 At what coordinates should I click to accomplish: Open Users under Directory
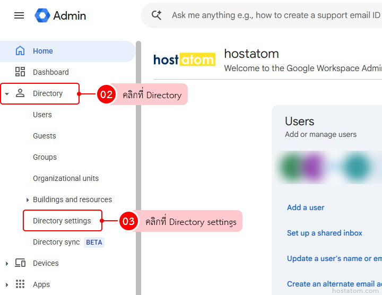(x=42, y=115)
